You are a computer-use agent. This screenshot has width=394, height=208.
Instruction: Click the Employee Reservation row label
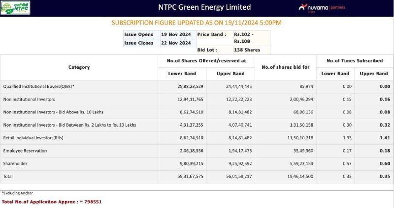[25, 151]
